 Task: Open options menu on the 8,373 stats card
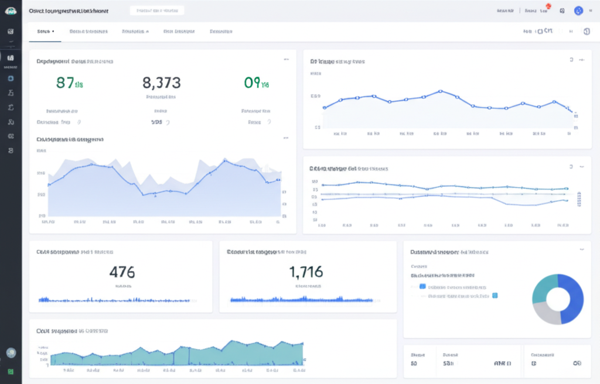tap(286, 60)
